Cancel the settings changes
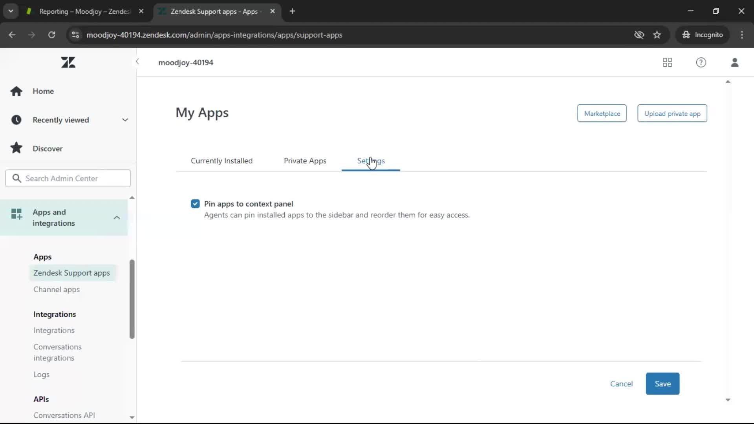Screen dimensions: 754x424 [x=621, y=384]
